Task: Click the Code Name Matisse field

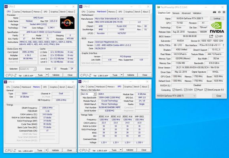Action: click(x=29, y=21)
